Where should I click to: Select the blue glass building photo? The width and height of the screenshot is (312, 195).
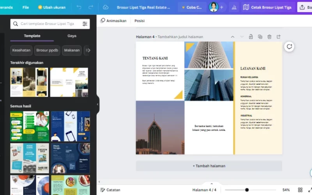click(209, 85)
